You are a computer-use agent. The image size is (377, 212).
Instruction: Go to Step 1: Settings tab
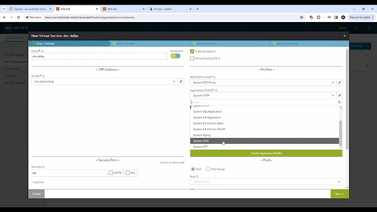(x=69, y=44)
